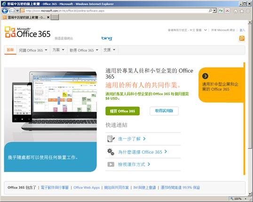Click the 取得試用版 trial button
Screen dimensions: 253x202
164,111
